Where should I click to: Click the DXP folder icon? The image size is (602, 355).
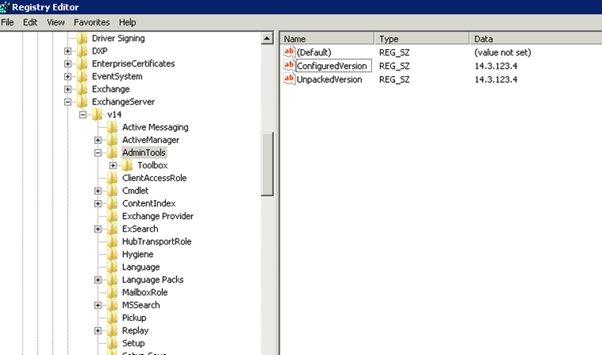pos(82,51)
